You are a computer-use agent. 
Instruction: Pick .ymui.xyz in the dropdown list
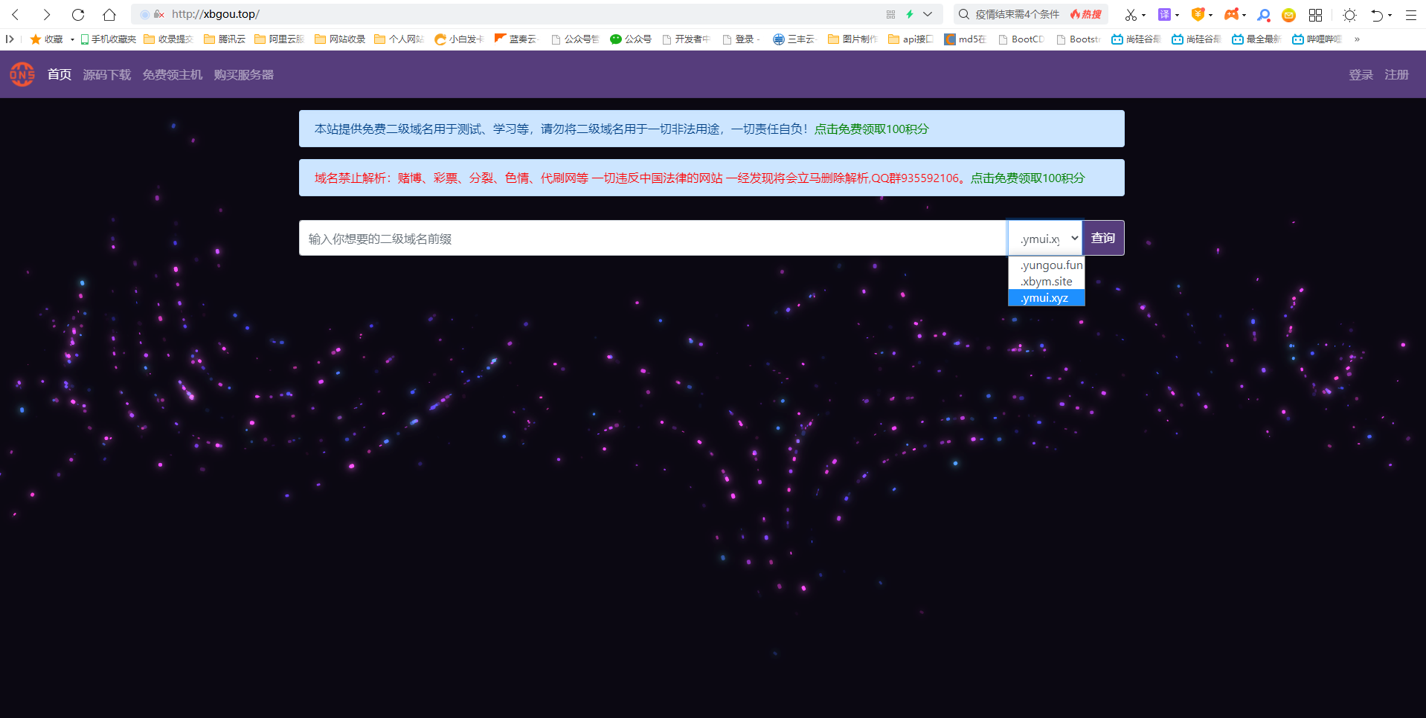(1044, 298)
